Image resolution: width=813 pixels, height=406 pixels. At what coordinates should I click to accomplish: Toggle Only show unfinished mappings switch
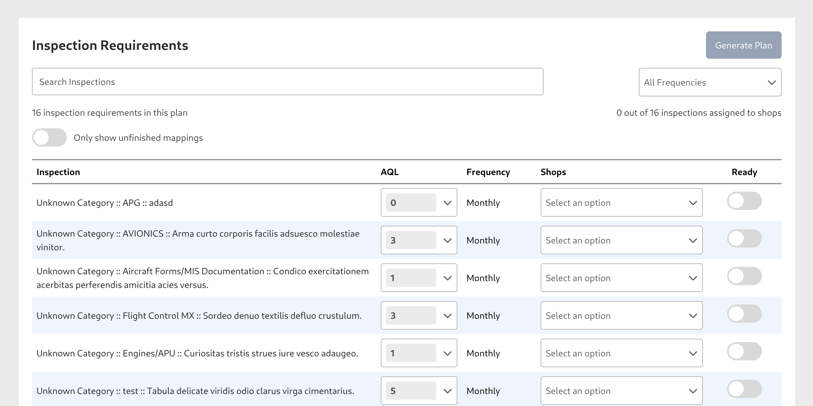pyautogui.click(x=49, y=137)
